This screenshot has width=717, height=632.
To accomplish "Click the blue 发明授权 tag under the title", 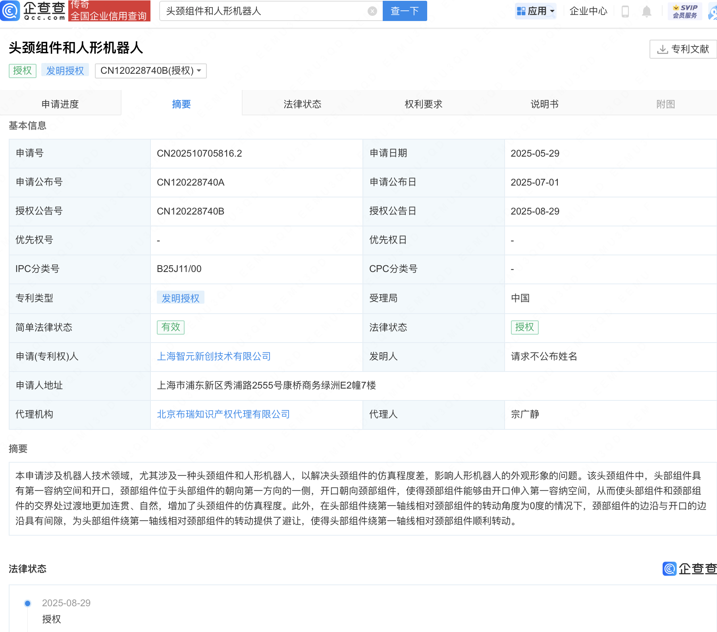I will (x=65, y=71).
